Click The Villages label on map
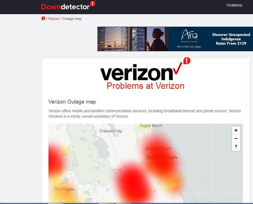Viewport: 253px width, 204px height. point(64,189)
